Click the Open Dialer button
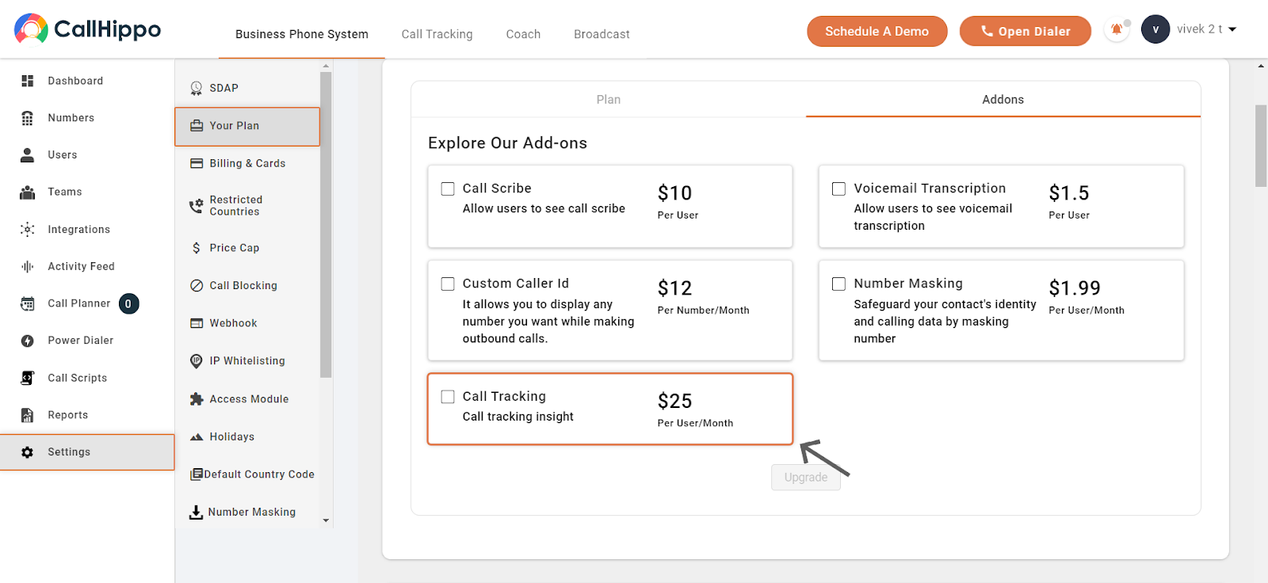Viewport: 1268px width, 583px height. click(1025, 31)
